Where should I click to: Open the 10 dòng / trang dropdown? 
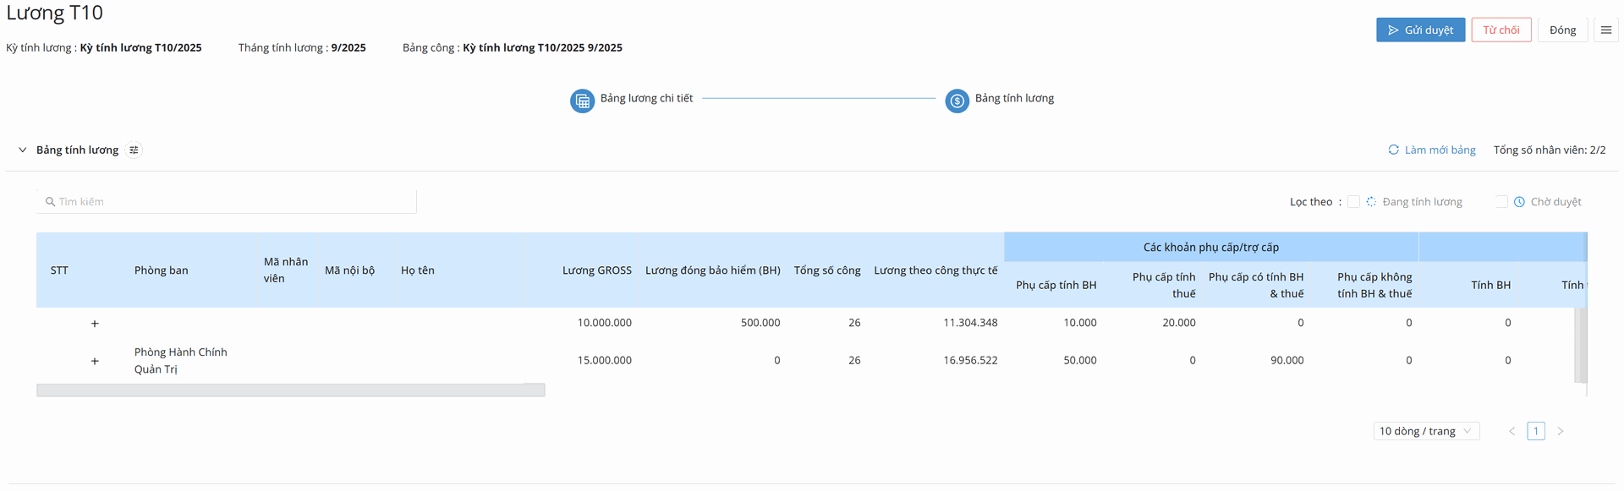(x=1426, y=431)
